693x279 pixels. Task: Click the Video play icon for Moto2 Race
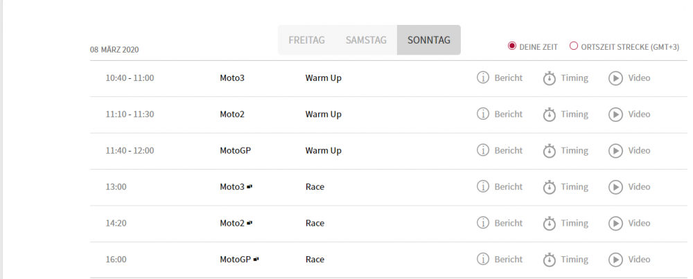(615, 224)
